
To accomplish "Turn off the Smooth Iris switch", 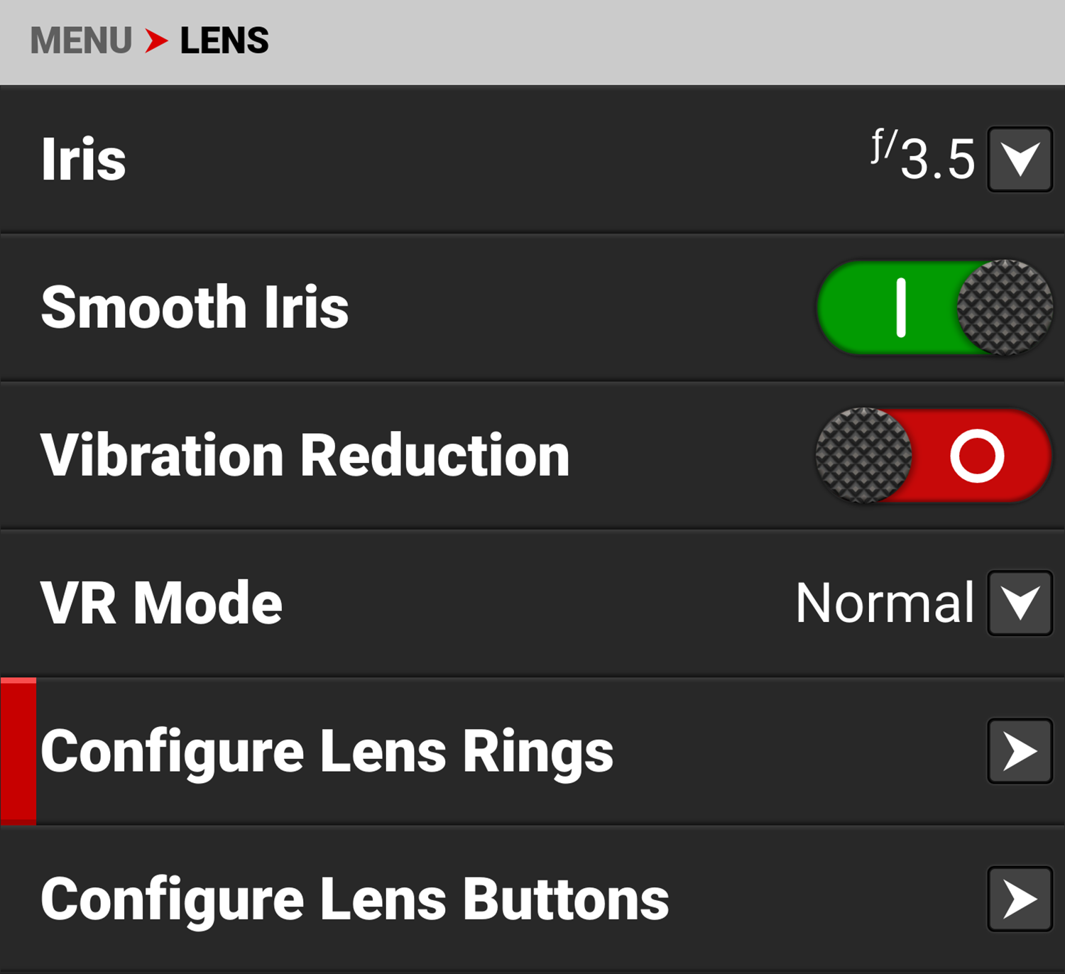I will coord(934,307).
